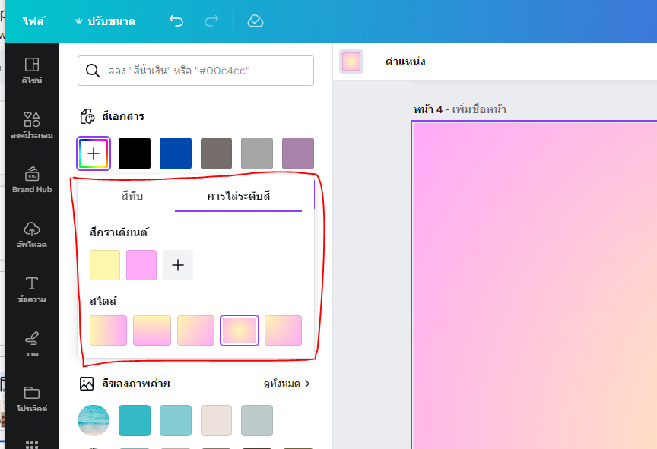Image resolution: width=657 pixels, height=449 pixels.
Task: Switch to the สีทึบ (Solid color) tab
Action: tap(132, 196)
